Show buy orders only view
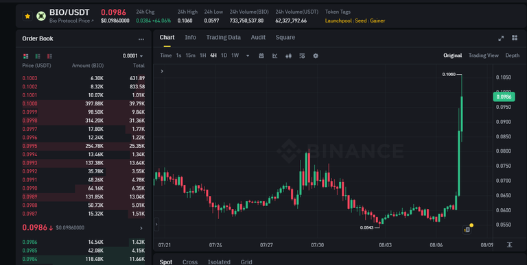Image resolution: width=527 pixels, height=265 pixels. coord(38,56)
